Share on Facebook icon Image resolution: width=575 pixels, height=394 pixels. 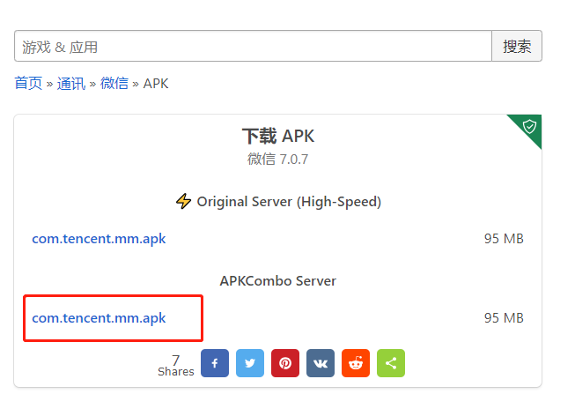point(215,363)
